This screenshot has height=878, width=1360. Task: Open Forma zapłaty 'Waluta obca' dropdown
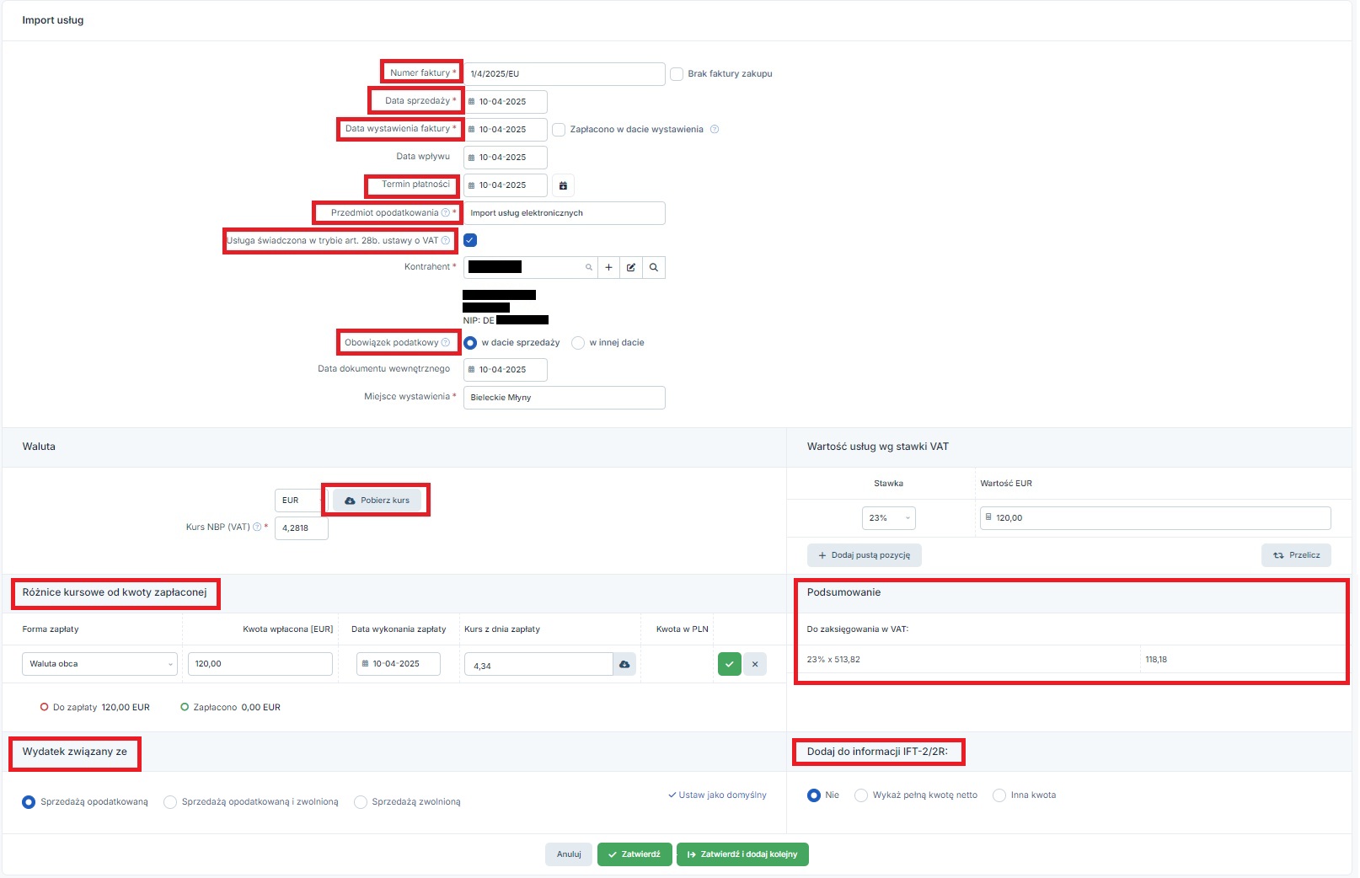tap(99, 664)
